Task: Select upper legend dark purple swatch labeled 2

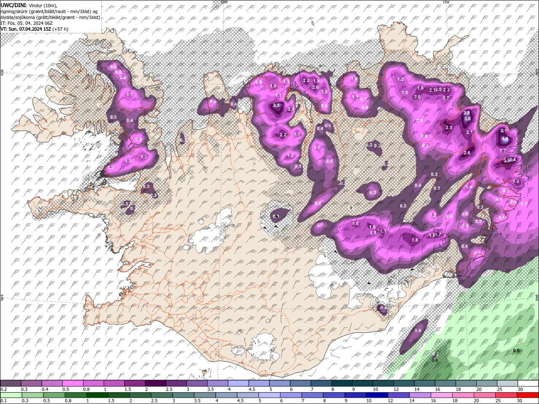Action: (155, 383)
